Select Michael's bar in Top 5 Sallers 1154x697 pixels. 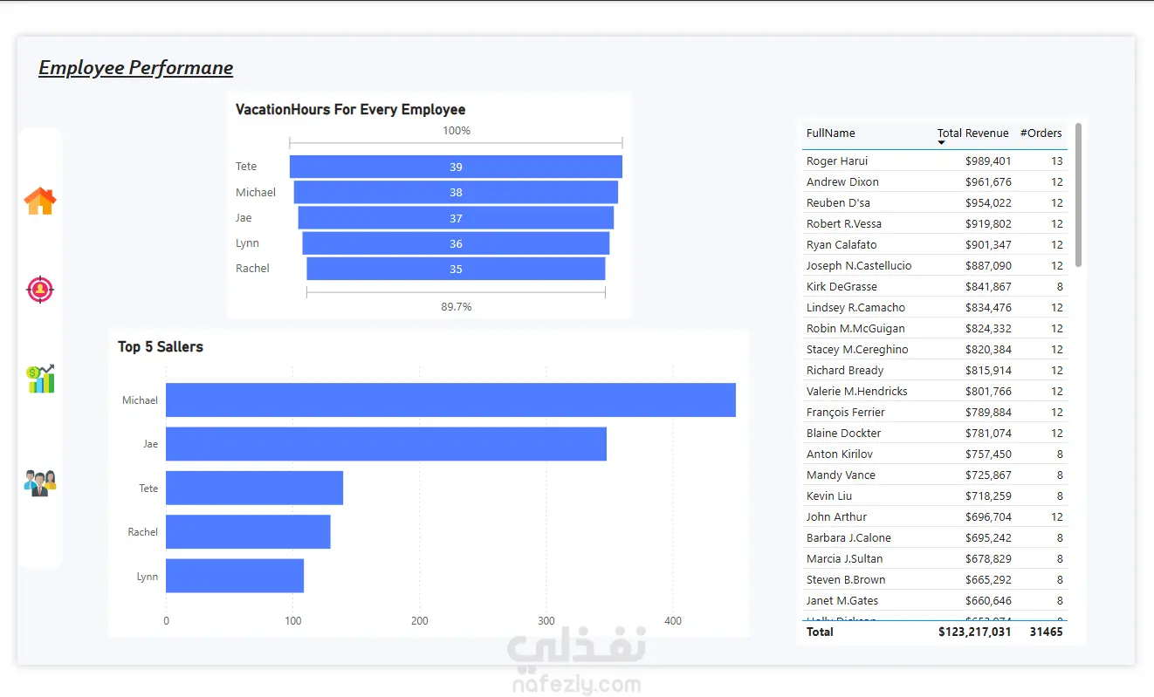[x=450, y=400]
